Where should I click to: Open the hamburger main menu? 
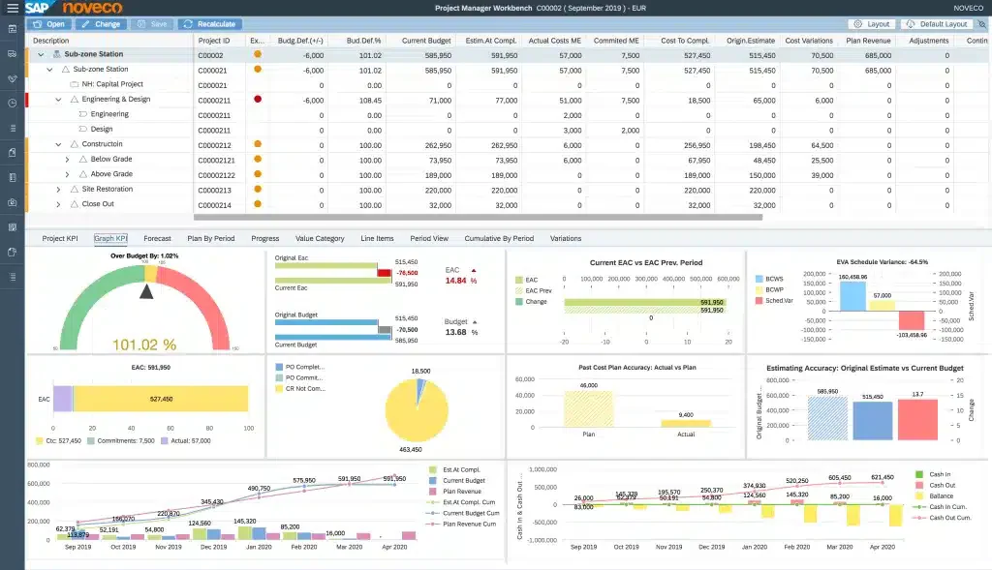click(12, 8)
